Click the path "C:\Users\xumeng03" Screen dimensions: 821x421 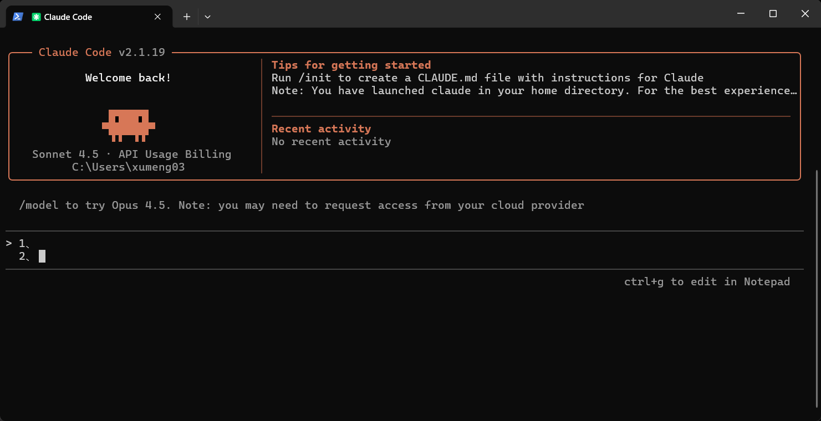tap(129, 167)
